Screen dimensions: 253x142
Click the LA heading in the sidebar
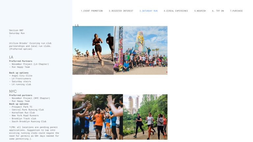pos(11,57)
